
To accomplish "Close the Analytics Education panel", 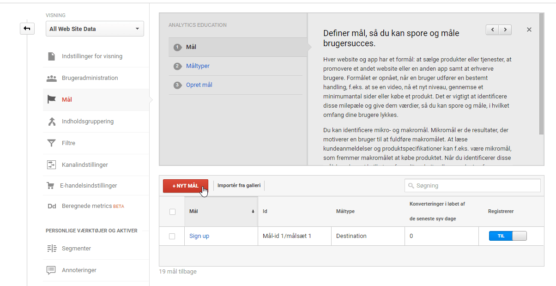I will [x=529, y=30].
